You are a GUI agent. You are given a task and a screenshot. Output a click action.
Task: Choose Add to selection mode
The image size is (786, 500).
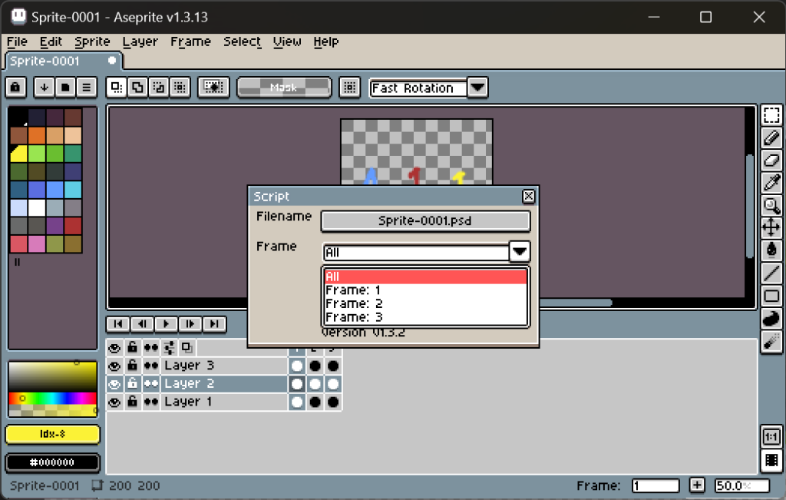pos(137,88)
